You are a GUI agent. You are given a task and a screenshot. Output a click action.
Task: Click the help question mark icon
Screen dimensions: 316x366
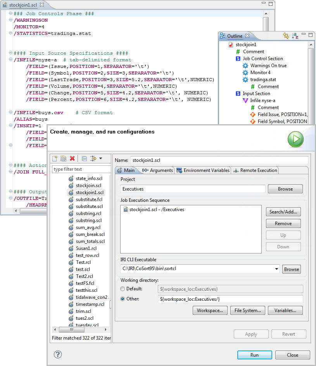click(x=58, y=354)
